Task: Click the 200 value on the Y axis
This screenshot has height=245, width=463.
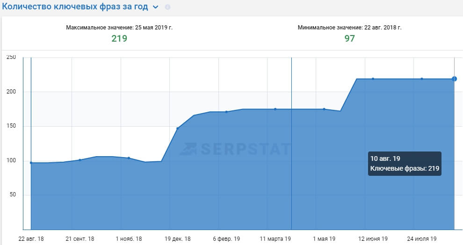Action: point(11,92)
